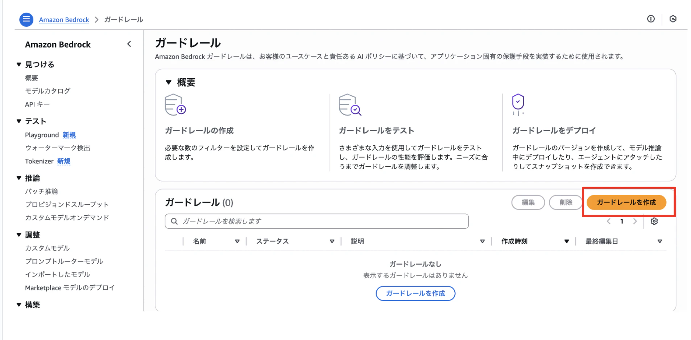Click the ガードレール breadcrumb text
691x340 pixels.
[x=124, y=20]
